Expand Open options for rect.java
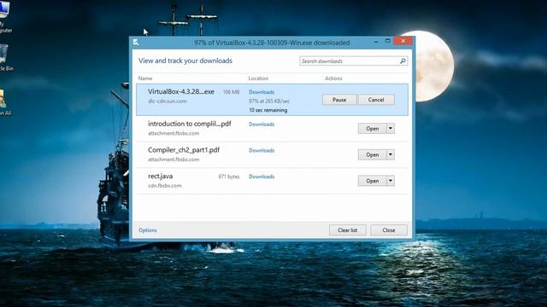Image resolution: width=547 pixels, height=307 pixels. tap(391, 181)
